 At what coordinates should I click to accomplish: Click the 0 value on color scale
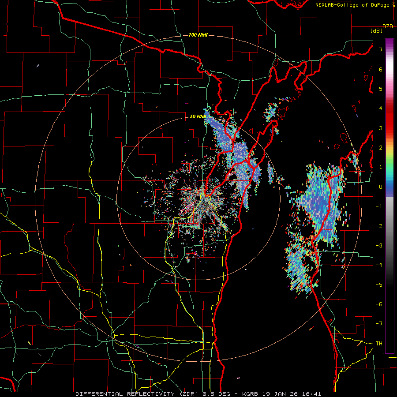[381, 187]
